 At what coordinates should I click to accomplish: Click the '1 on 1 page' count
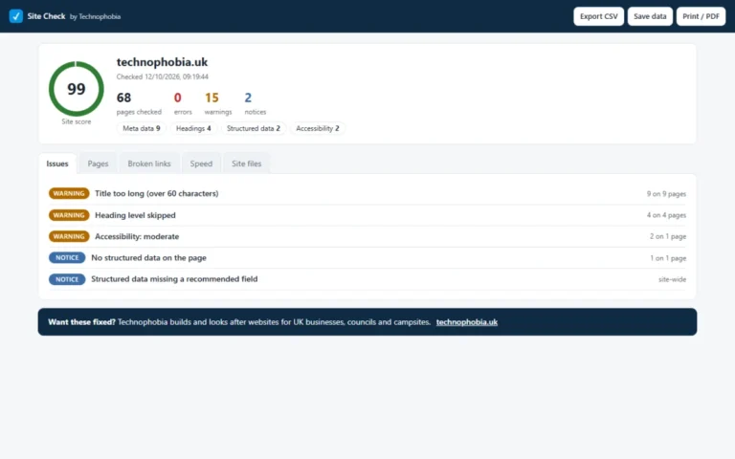[x=667, y=258]
